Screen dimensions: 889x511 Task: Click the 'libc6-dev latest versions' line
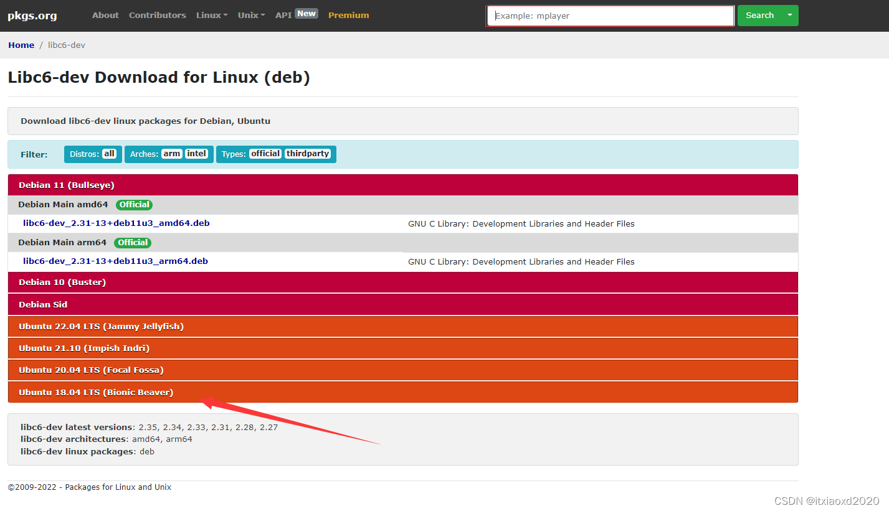pyautogui.click(x=150, y=427)
